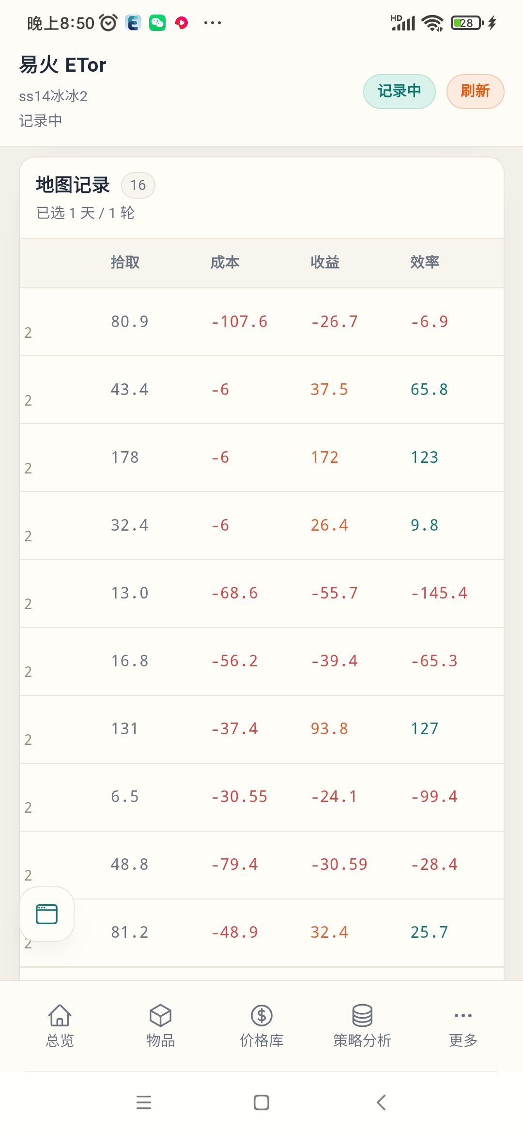Open the 物品 items tab
Viewport: 523px width, 1134px height.
click(x=161, y=1025)
